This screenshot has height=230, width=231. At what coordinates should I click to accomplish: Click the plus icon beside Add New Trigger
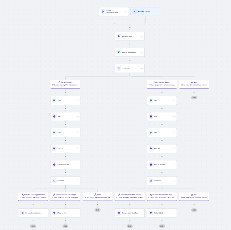(x=134, y=12)
